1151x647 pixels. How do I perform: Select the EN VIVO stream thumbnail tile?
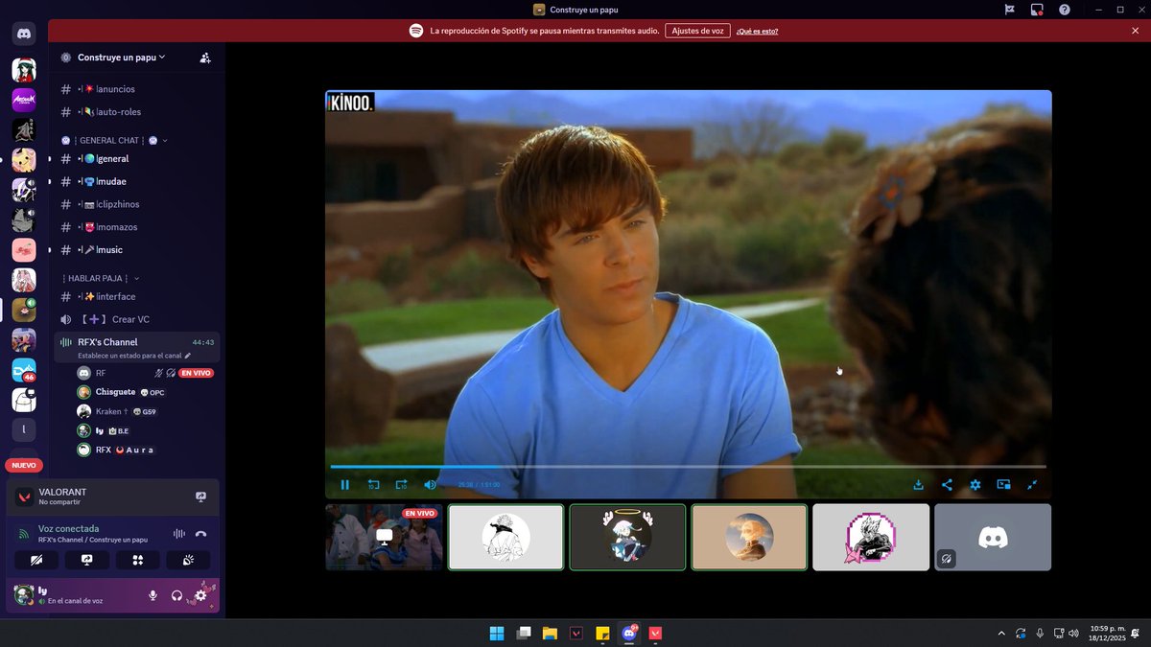tap(384, 537)
